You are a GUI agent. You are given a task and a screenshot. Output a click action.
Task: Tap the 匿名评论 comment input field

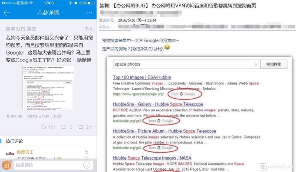point(53,165)
